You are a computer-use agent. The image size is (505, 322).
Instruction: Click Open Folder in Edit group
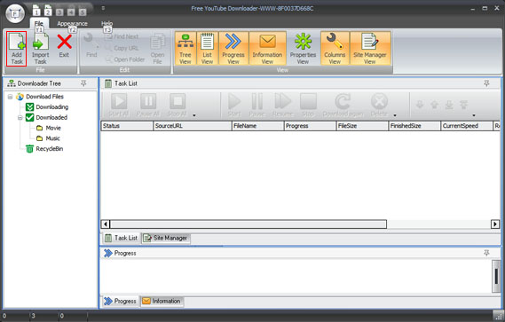pos(125,59)
